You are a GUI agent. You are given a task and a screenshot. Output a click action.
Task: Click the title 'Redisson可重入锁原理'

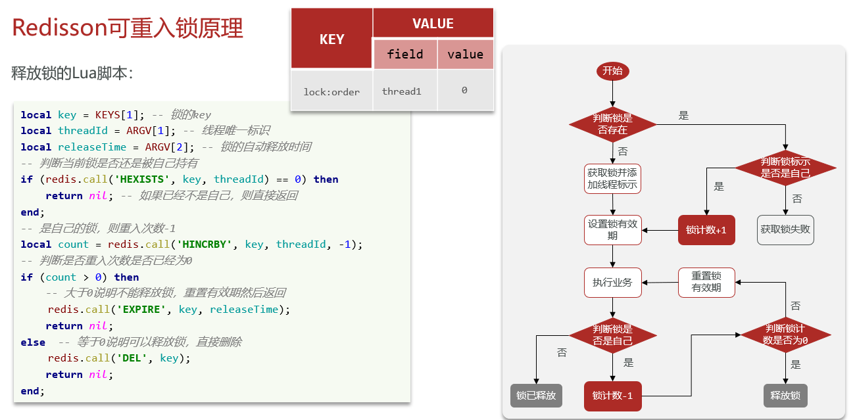coord(128,28)
